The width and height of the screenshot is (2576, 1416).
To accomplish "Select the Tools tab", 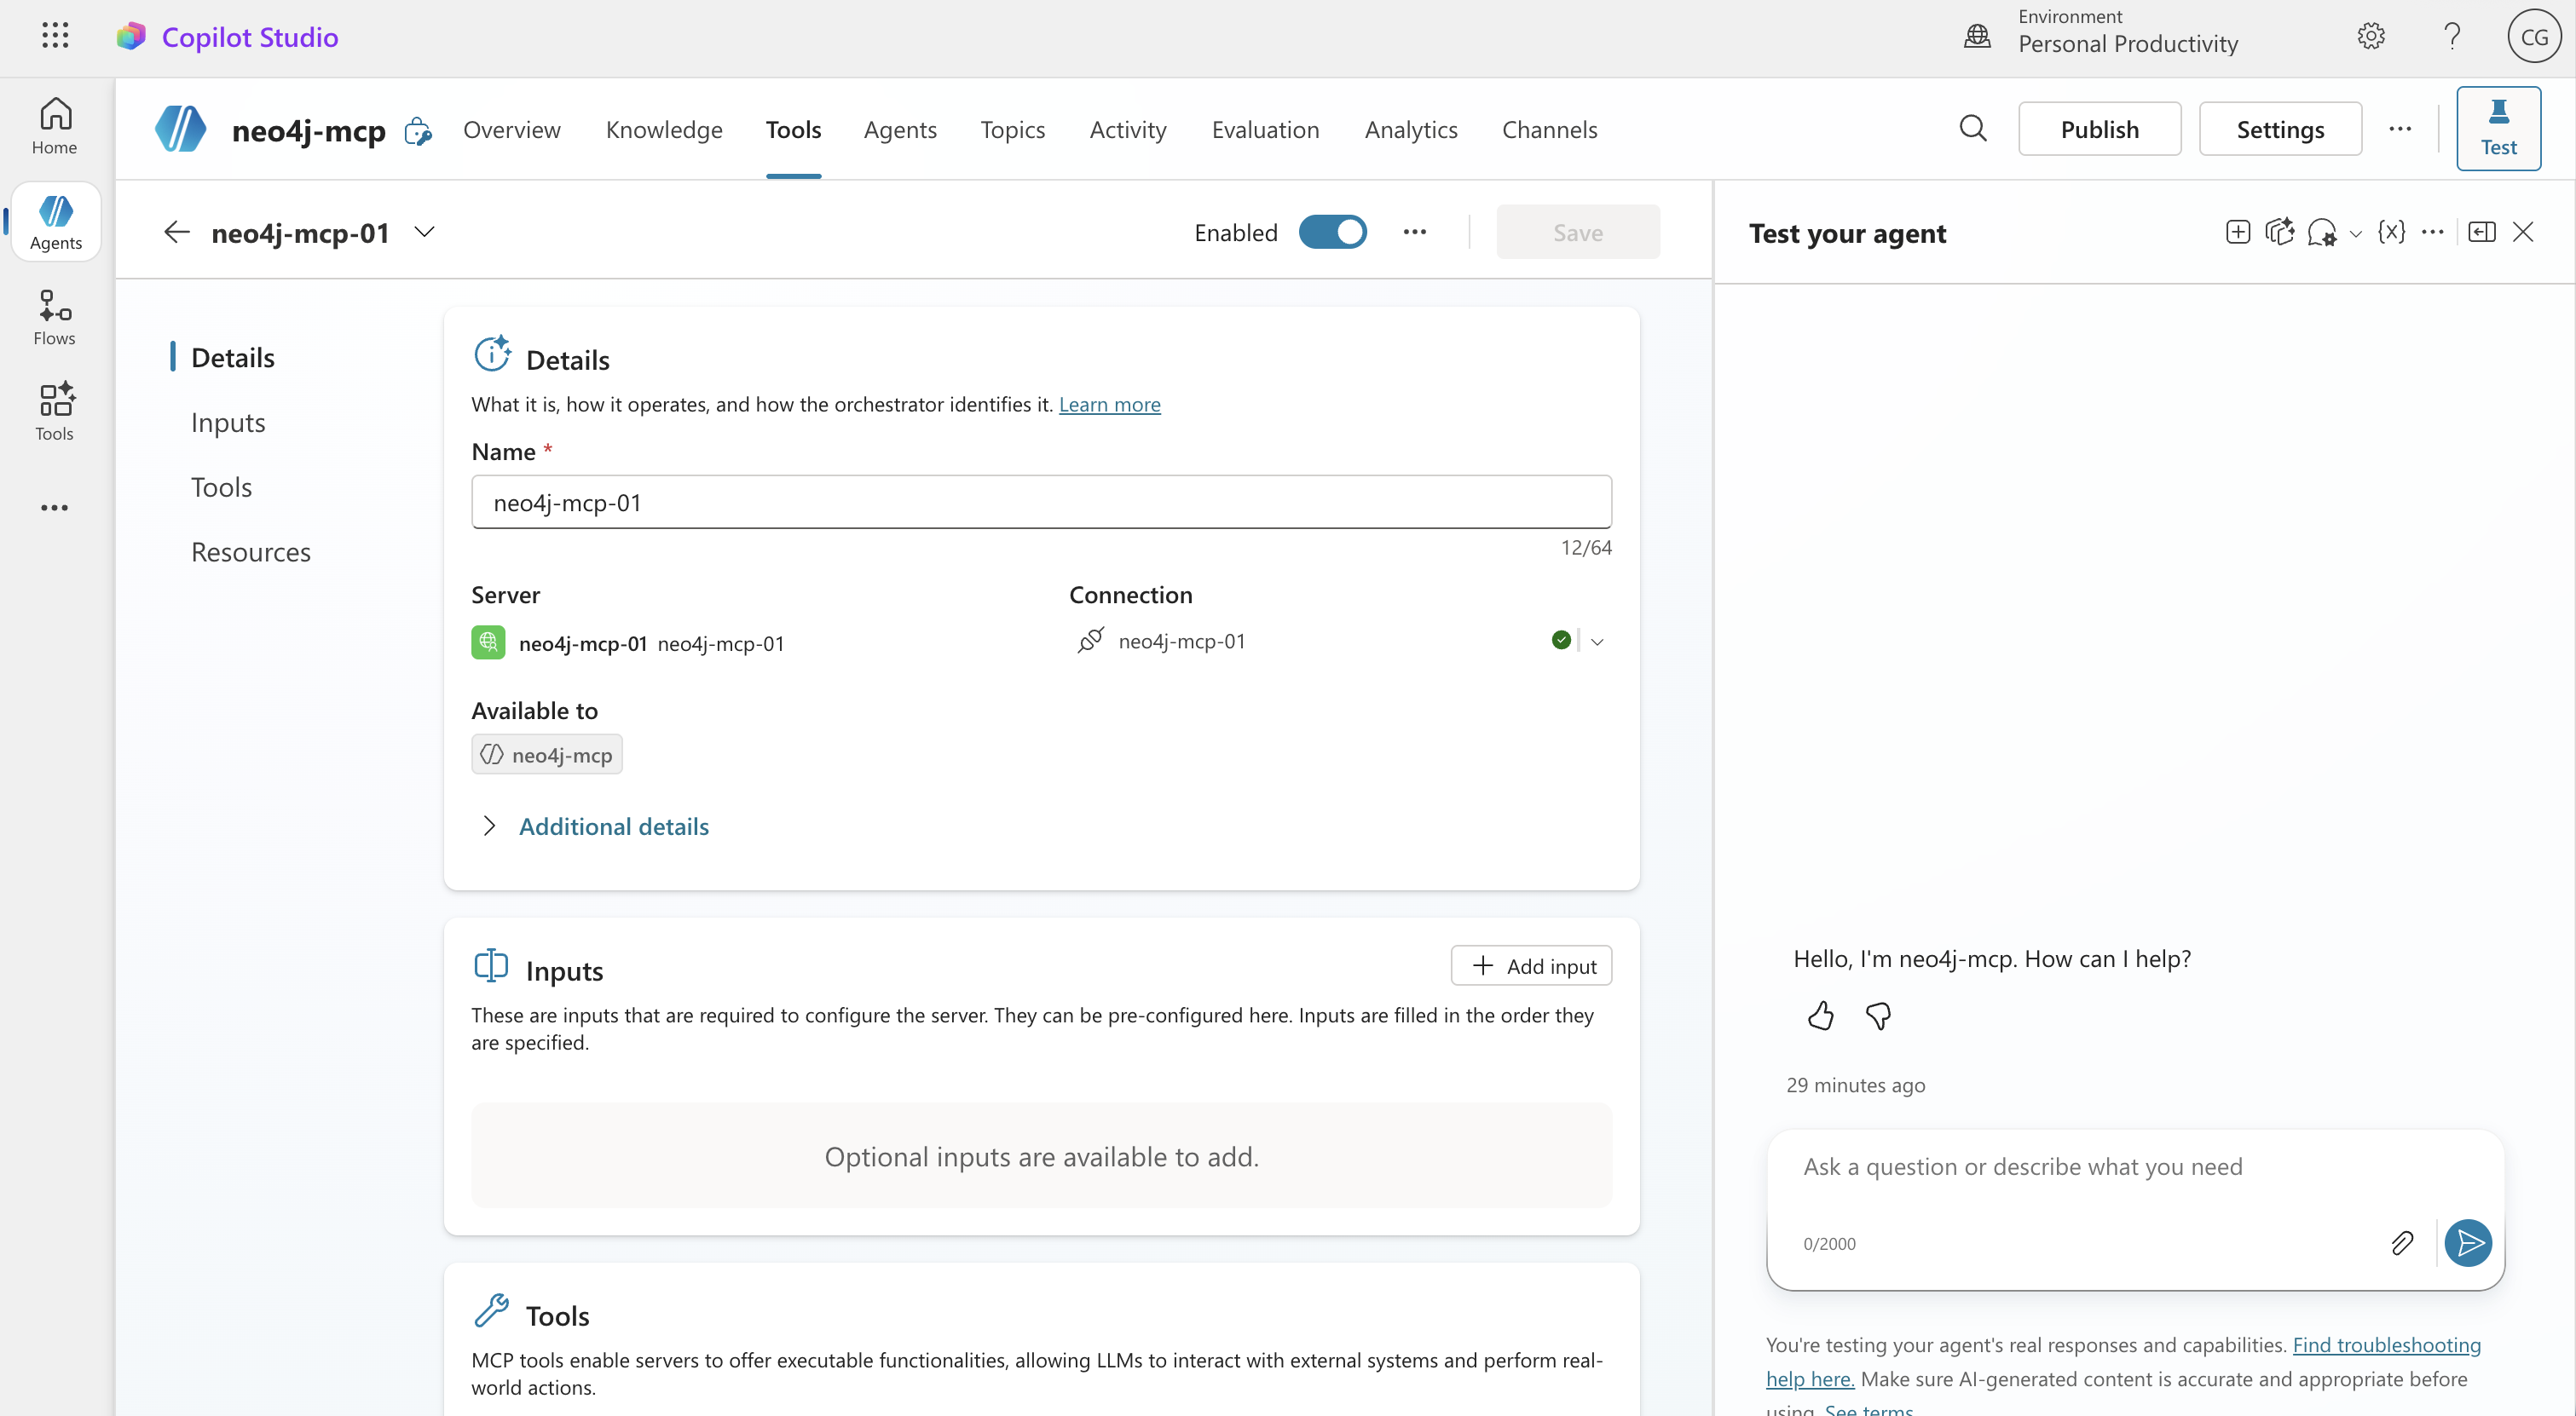I will [793, 129].
